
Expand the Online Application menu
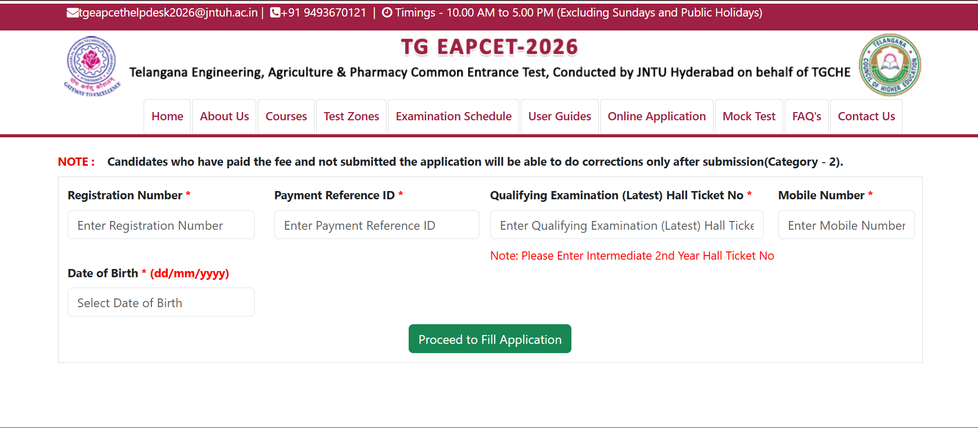[657, 117]
